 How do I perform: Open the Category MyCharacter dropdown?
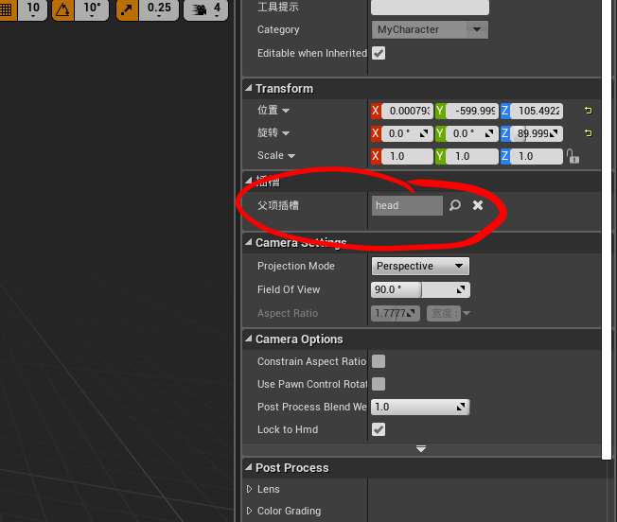click(x=430, y=30)
